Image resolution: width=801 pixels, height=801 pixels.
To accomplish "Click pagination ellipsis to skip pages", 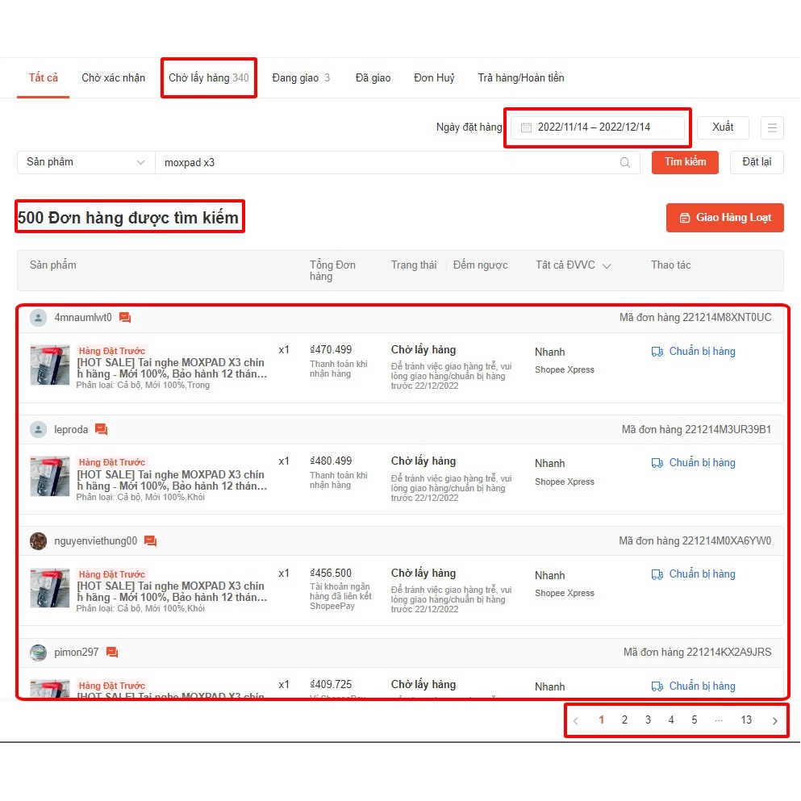I will point(719,720).
